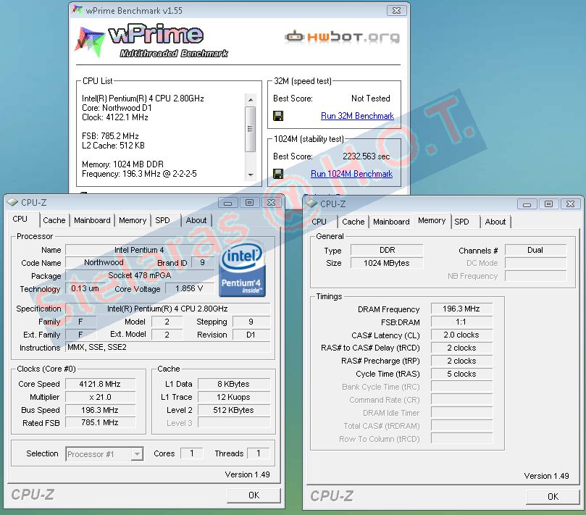Click the CAS# Latency value 2.0 clocks

click(461, 335)
